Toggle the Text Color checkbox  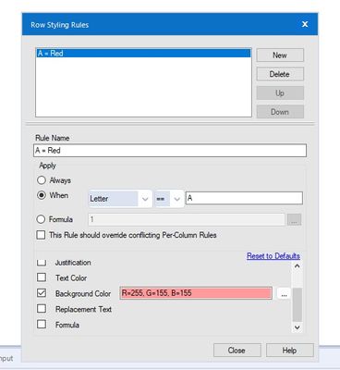(x=42, y=277)
